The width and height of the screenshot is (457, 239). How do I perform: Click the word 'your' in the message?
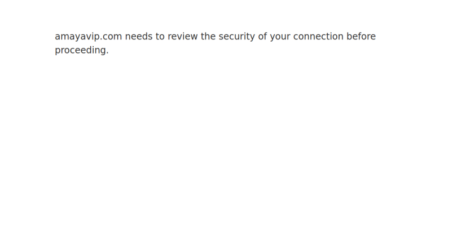[280, 37]
